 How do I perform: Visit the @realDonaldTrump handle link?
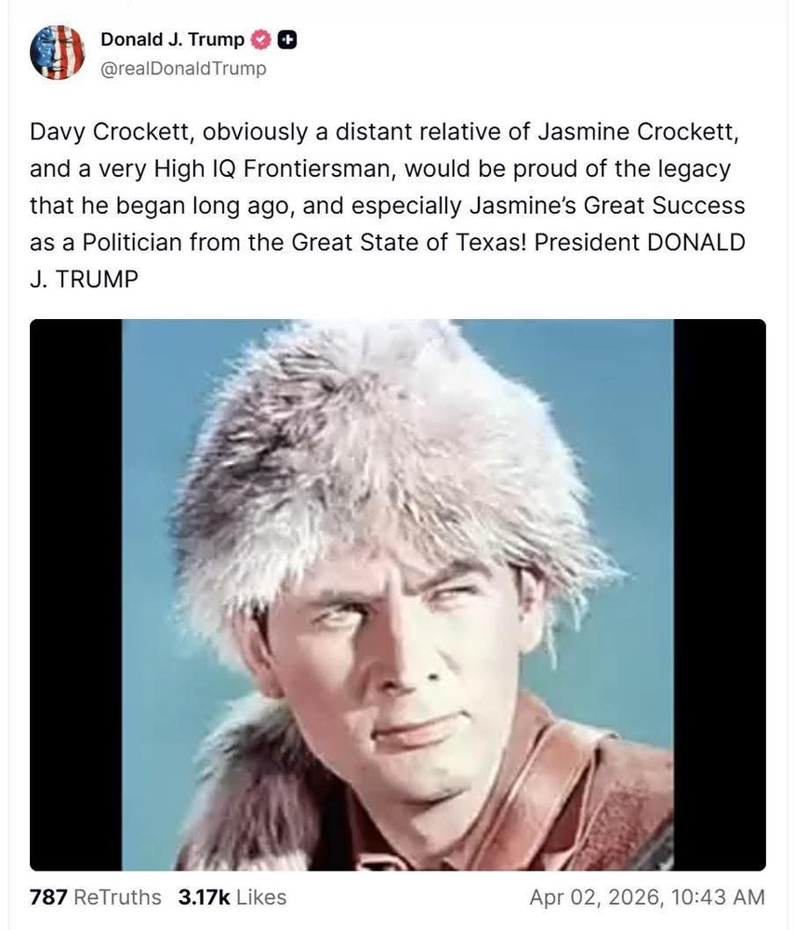(184, 68)
